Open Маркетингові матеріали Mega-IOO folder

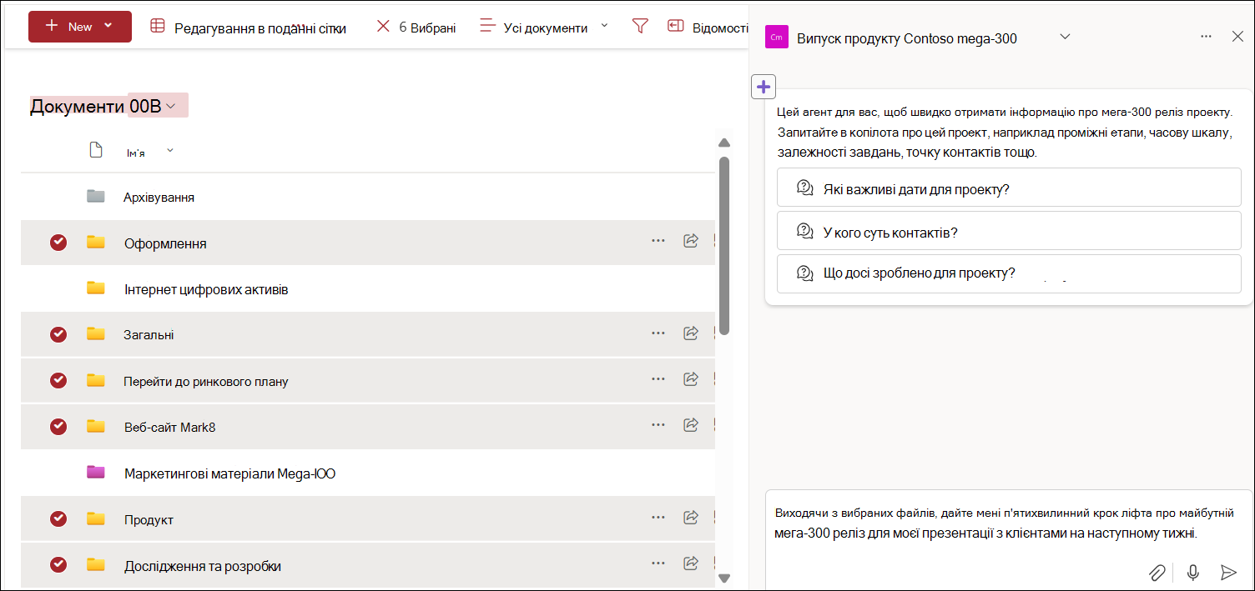tap(229, 473)
